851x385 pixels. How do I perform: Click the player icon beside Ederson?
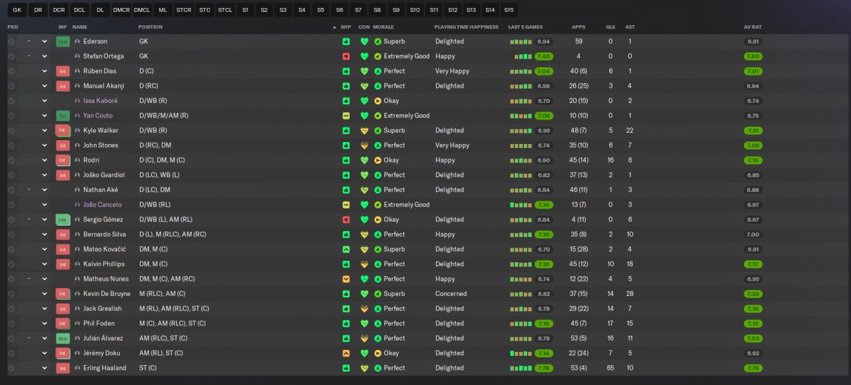[x=77, y=41]
